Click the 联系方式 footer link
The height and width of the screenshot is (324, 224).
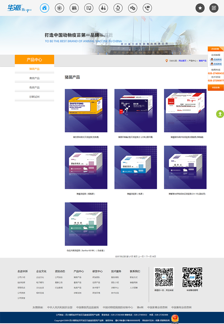(x=134, y=277)
